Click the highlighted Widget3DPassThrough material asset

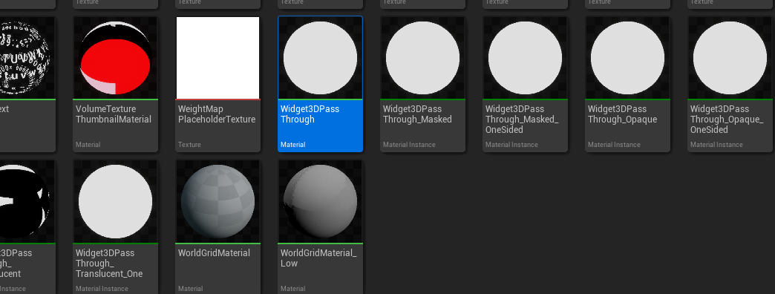coord(320,84)
